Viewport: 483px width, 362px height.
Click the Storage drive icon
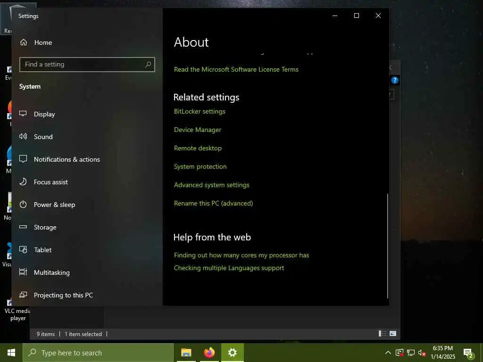(23, 227)
